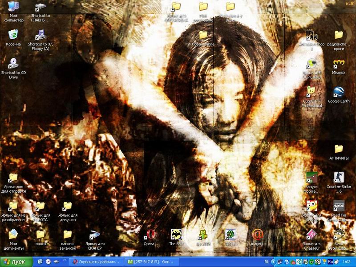Image resolution: width=356 pixels, height=267 pixels.
Task: Select the Counter-Strike 1.6 shortcut
Action: (339, 178)
